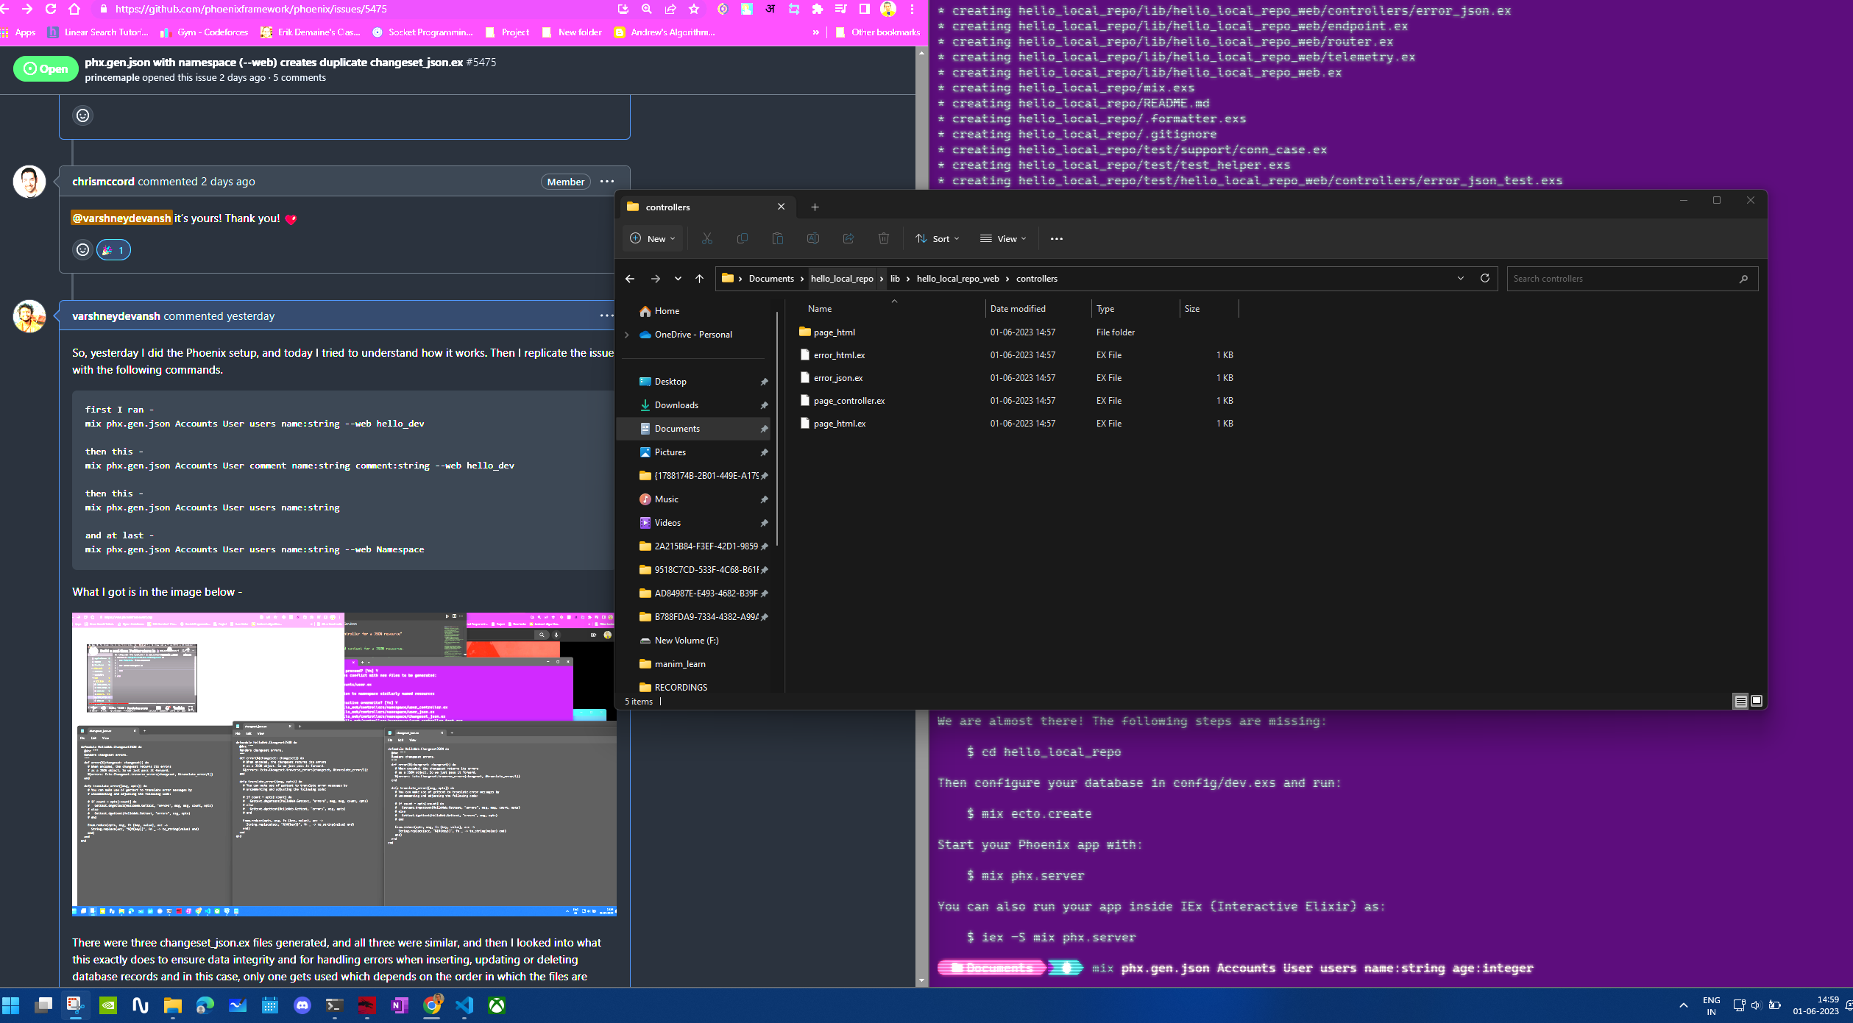Image resolution: width=1853 pixels, height=1023 pixels.
Task: Click the @varshneydevansh mention link
Action: (x=121, y=218)
